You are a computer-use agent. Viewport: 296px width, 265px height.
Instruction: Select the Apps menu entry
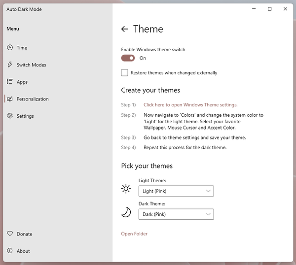(x=22, y=82)
